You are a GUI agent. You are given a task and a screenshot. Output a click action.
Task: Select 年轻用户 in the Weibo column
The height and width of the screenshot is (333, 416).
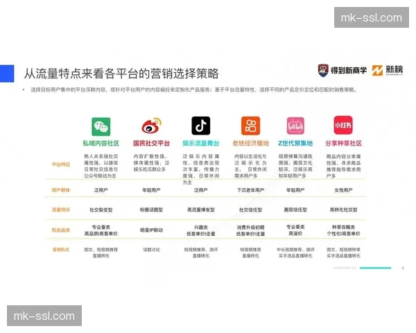(x=151, y=190)
